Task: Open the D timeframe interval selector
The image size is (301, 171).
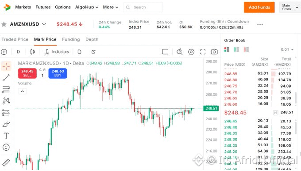Action: tap(18, 52)
